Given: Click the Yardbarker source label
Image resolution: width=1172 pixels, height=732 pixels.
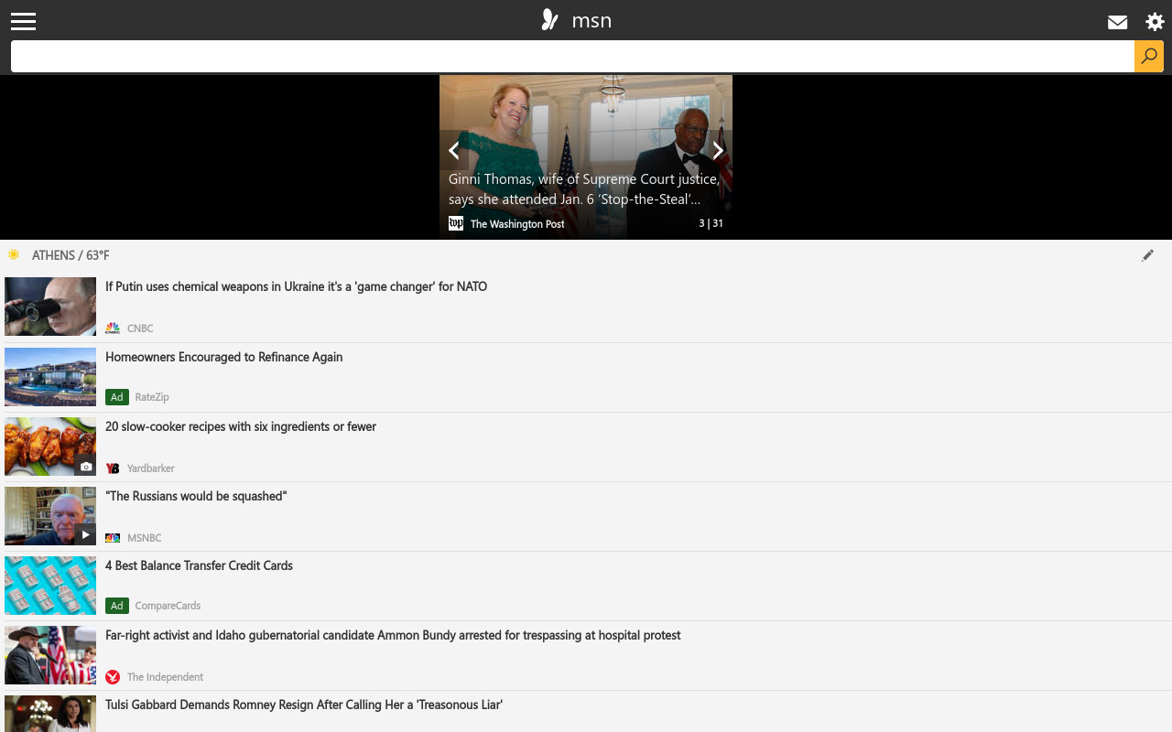Looking at the screenshot, I should (x=151, y=468).
